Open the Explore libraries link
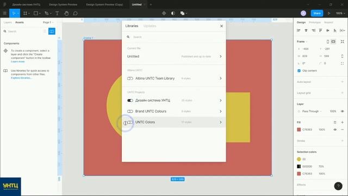This screenshot has width=348, height=196. (21, 78)
